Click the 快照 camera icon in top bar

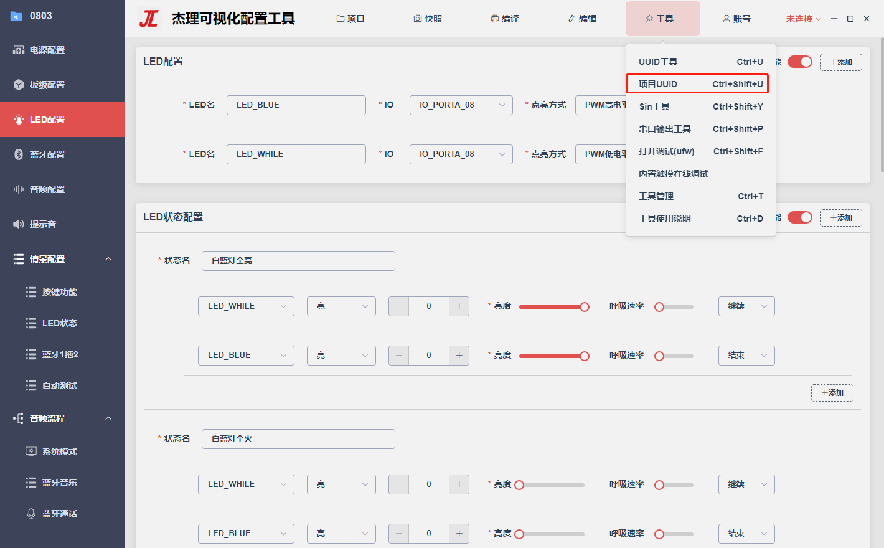point(418,19)
